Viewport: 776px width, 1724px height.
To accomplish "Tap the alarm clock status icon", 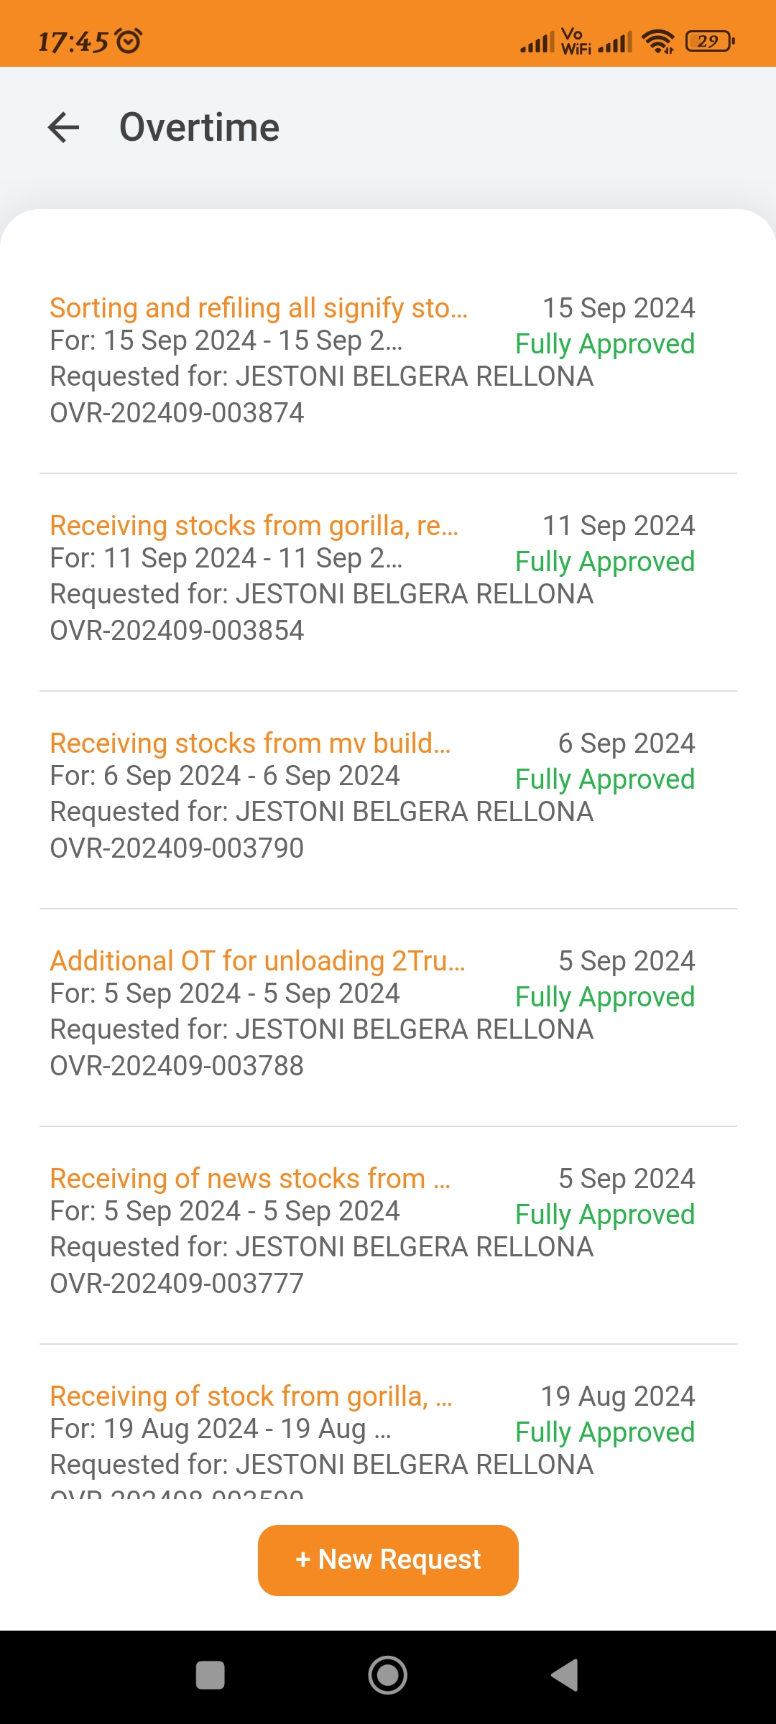I will pos(129,41).
